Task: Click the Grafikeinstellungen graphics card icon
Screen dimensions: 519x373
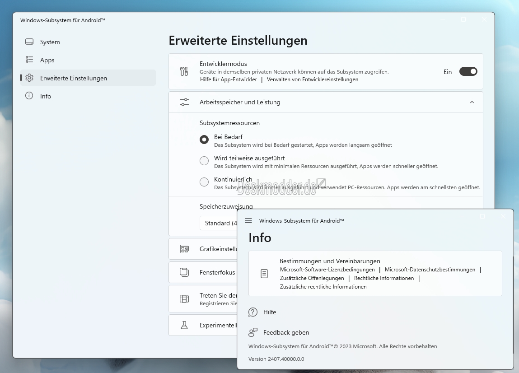Action: (x=184, y=249)
